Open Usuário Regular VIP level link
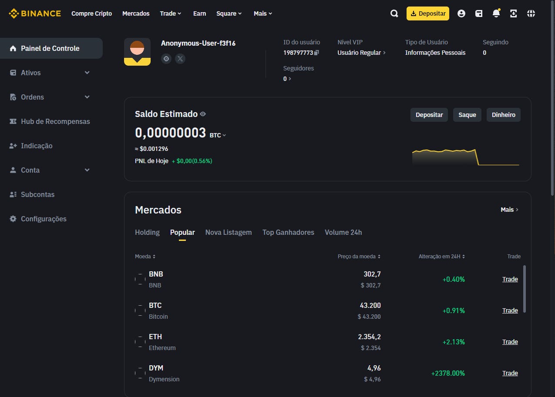Viewport: 555px width, 397px height. (362, 53)
